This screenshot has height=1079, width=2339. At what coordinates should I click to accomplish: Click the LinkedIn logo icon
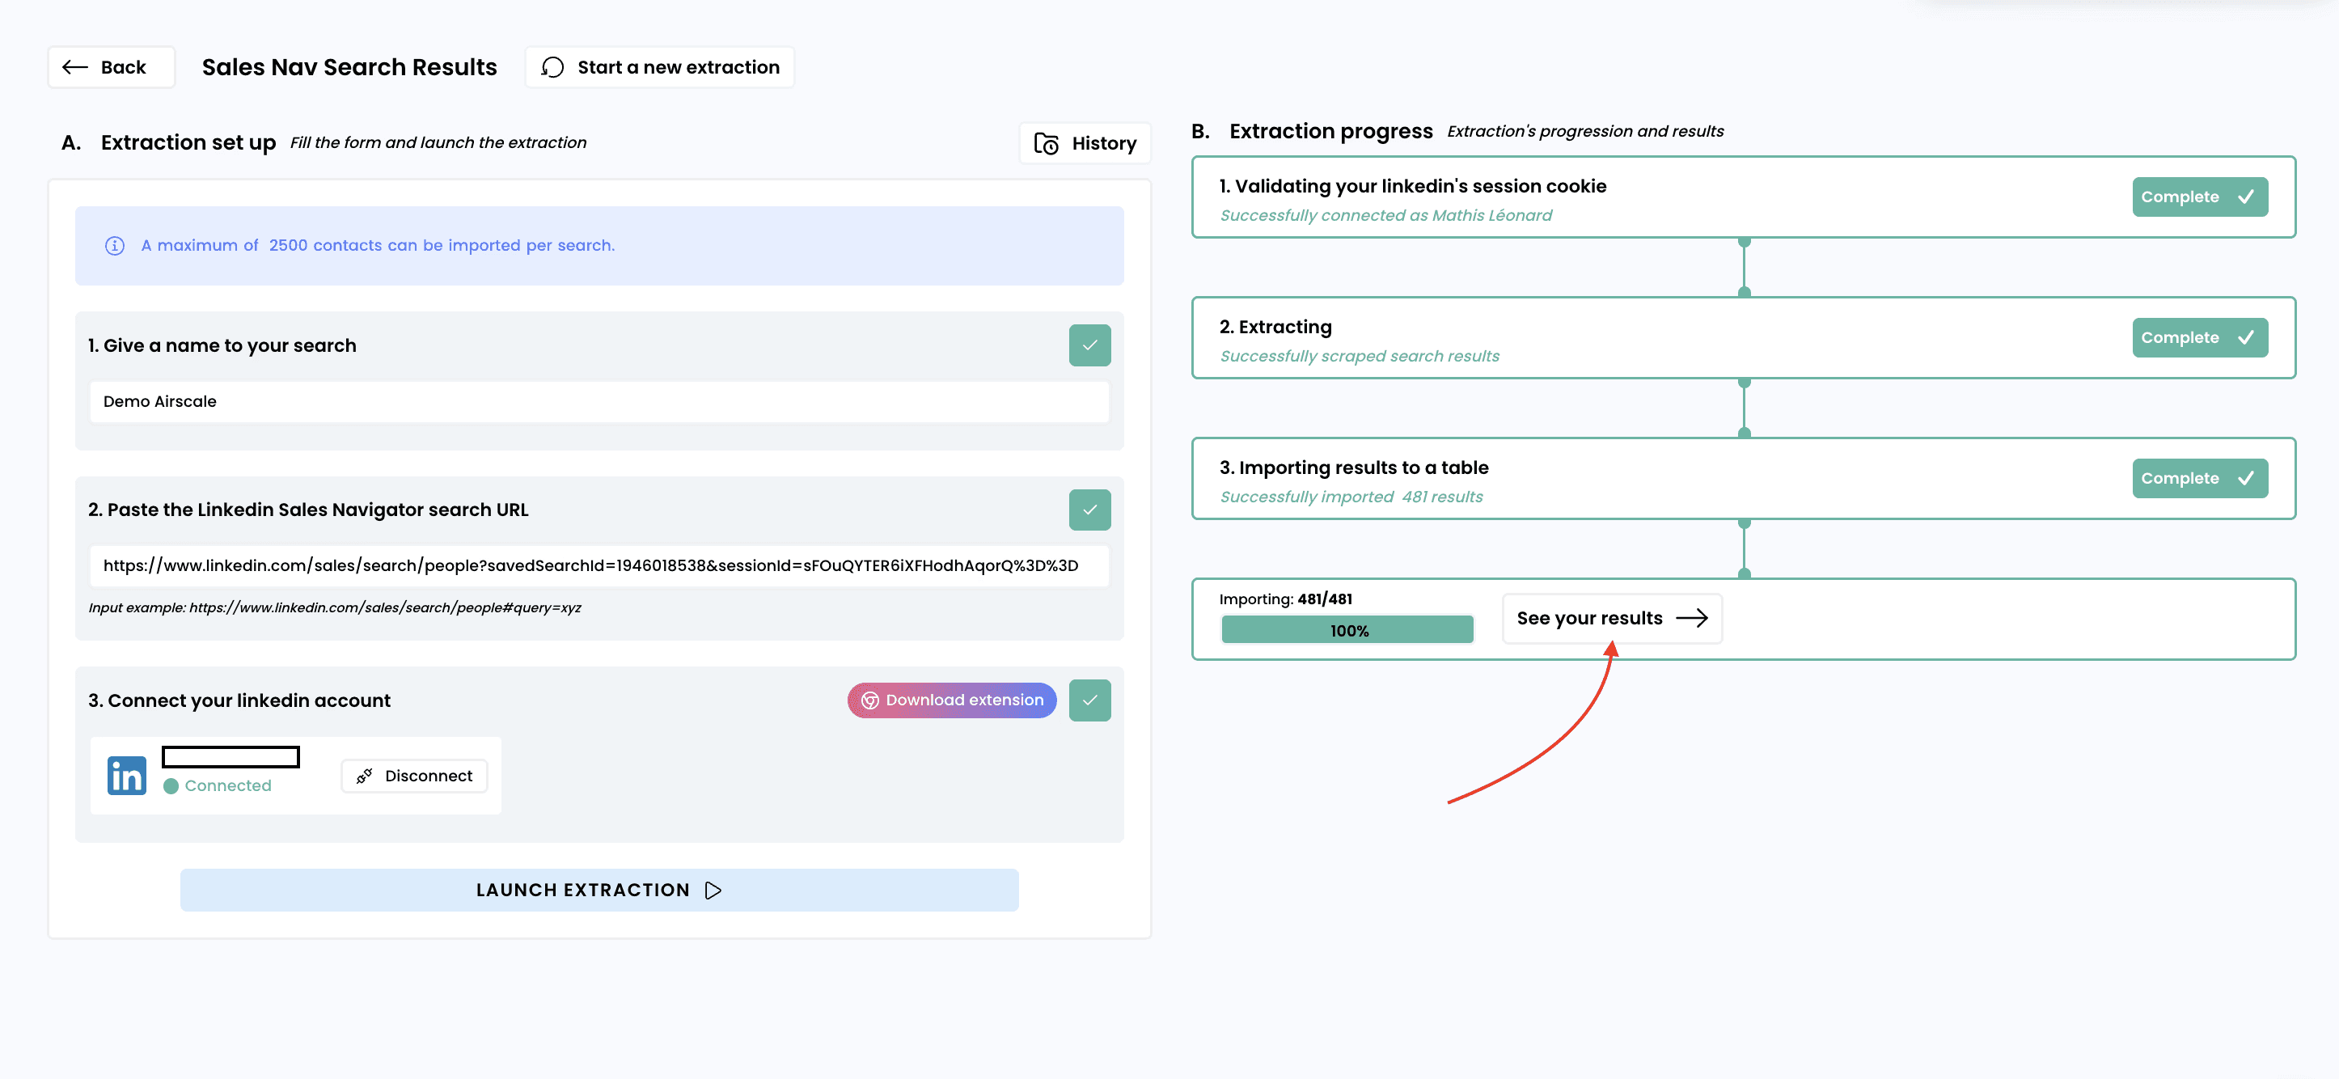[x=126, y=775]
